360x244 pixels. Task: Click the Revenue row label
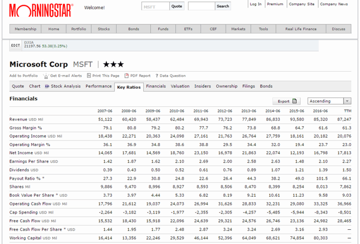click(x=26, y=119)
